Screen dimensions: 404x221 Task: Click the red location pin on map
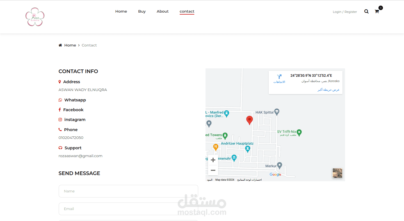249,120
